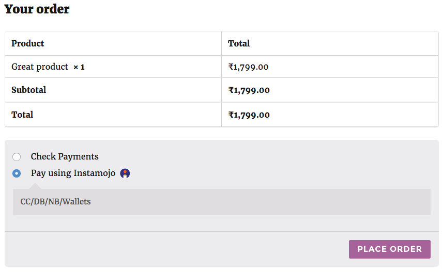Click the "Your order" heading

pyautogui.click(x=37, y=9)
